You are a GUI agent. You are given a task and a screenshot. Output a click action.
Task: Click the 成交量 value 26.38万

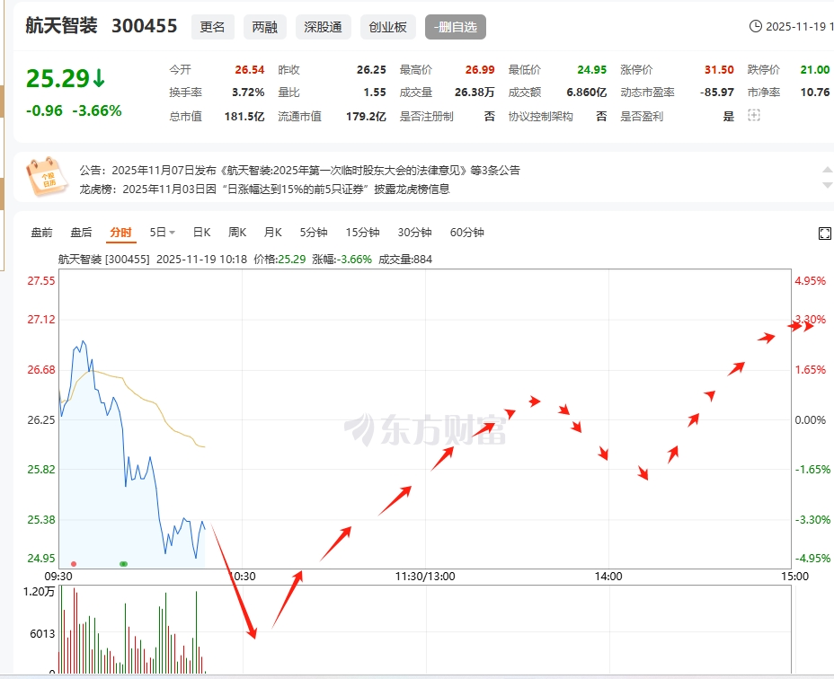pos(475,93)
